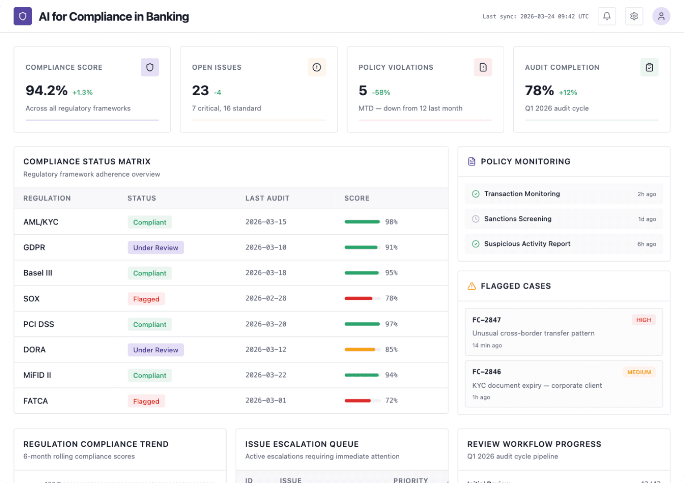Click the Flagged badge for FATCA
The image size is (684, 483).
pos(146,401)
